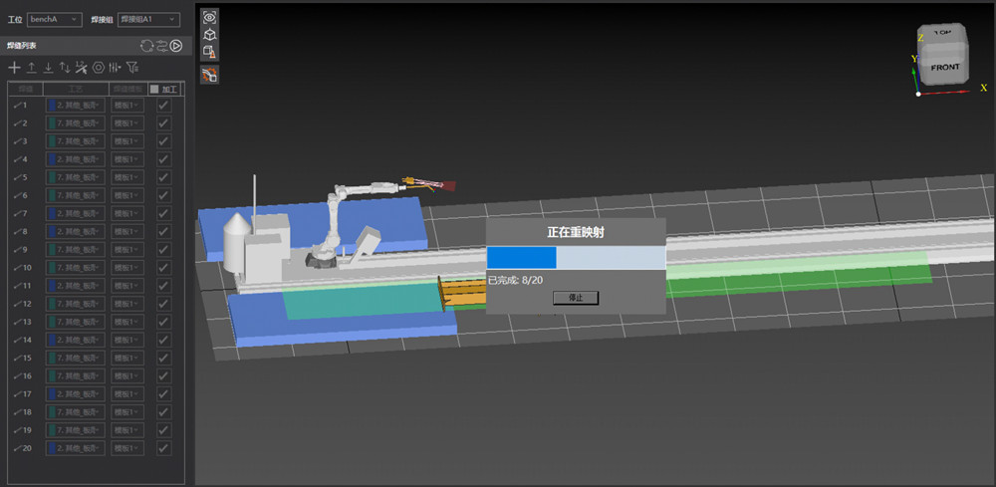Expand the 模板1 dropdown for seam 5
Screen dimensions: 996x487
[126, 177]
